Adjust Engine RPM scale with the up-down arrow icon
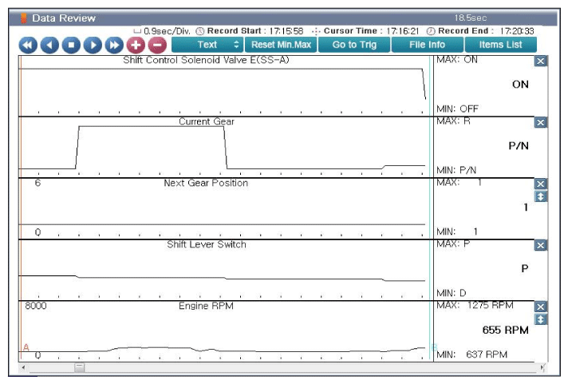 coord(540,319)
